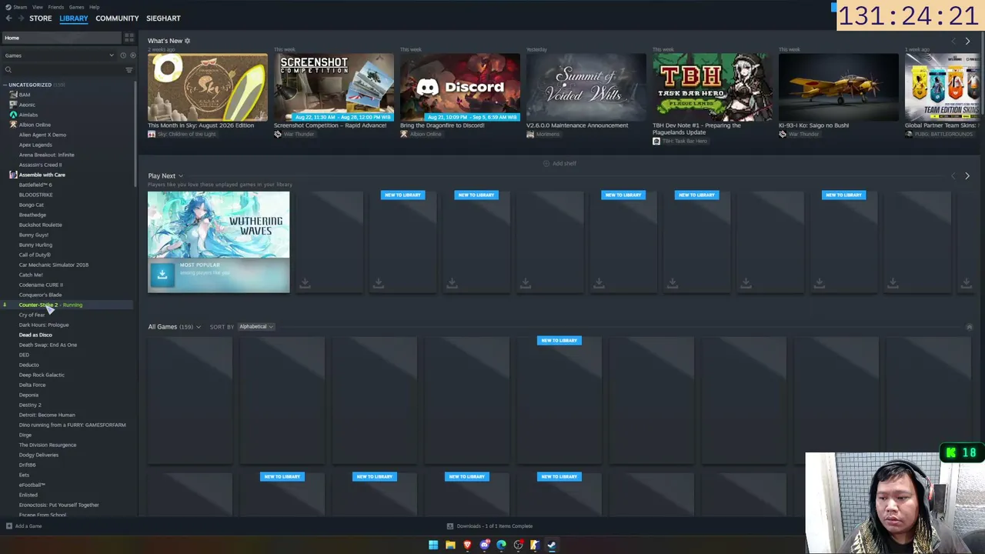This screenshot has width=985, height=554.
Task: Open advanced library filters
Action: click(x=129, y=70)
